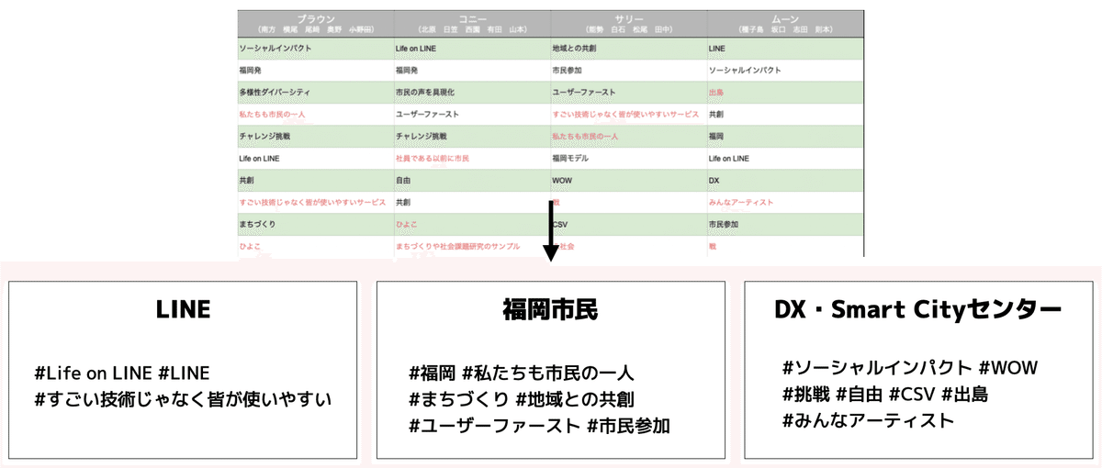
Task: Click the #ソーシャルインパクト hashtag
Action: (877, 369)
